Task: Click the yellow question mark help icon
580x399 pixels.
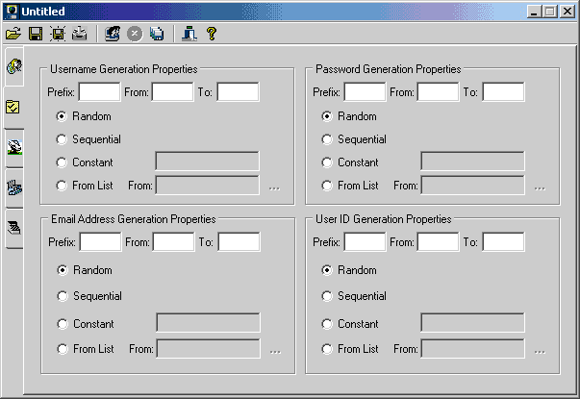Action: click(x=212, y=34)
